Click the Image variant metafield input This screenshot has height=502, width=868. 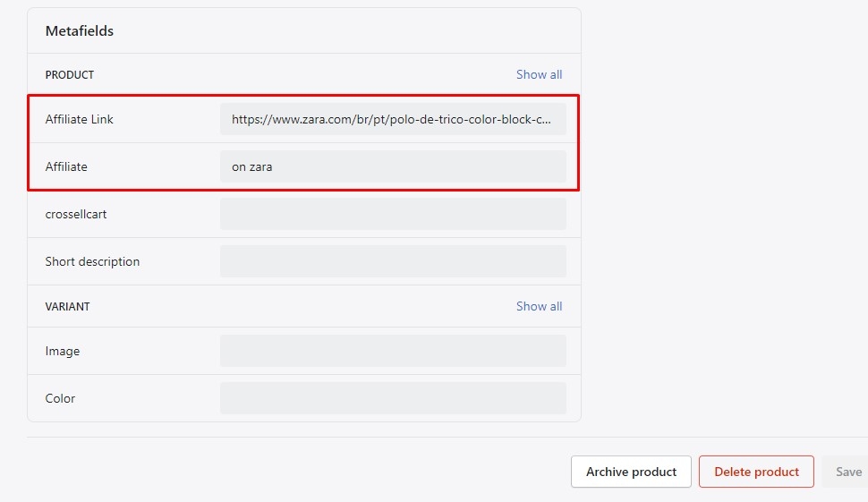click(393, 351)
